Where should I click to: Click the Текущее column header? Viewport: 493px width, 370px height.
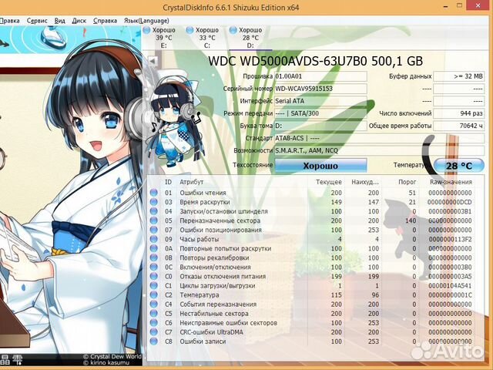click(x=329, y=182)
